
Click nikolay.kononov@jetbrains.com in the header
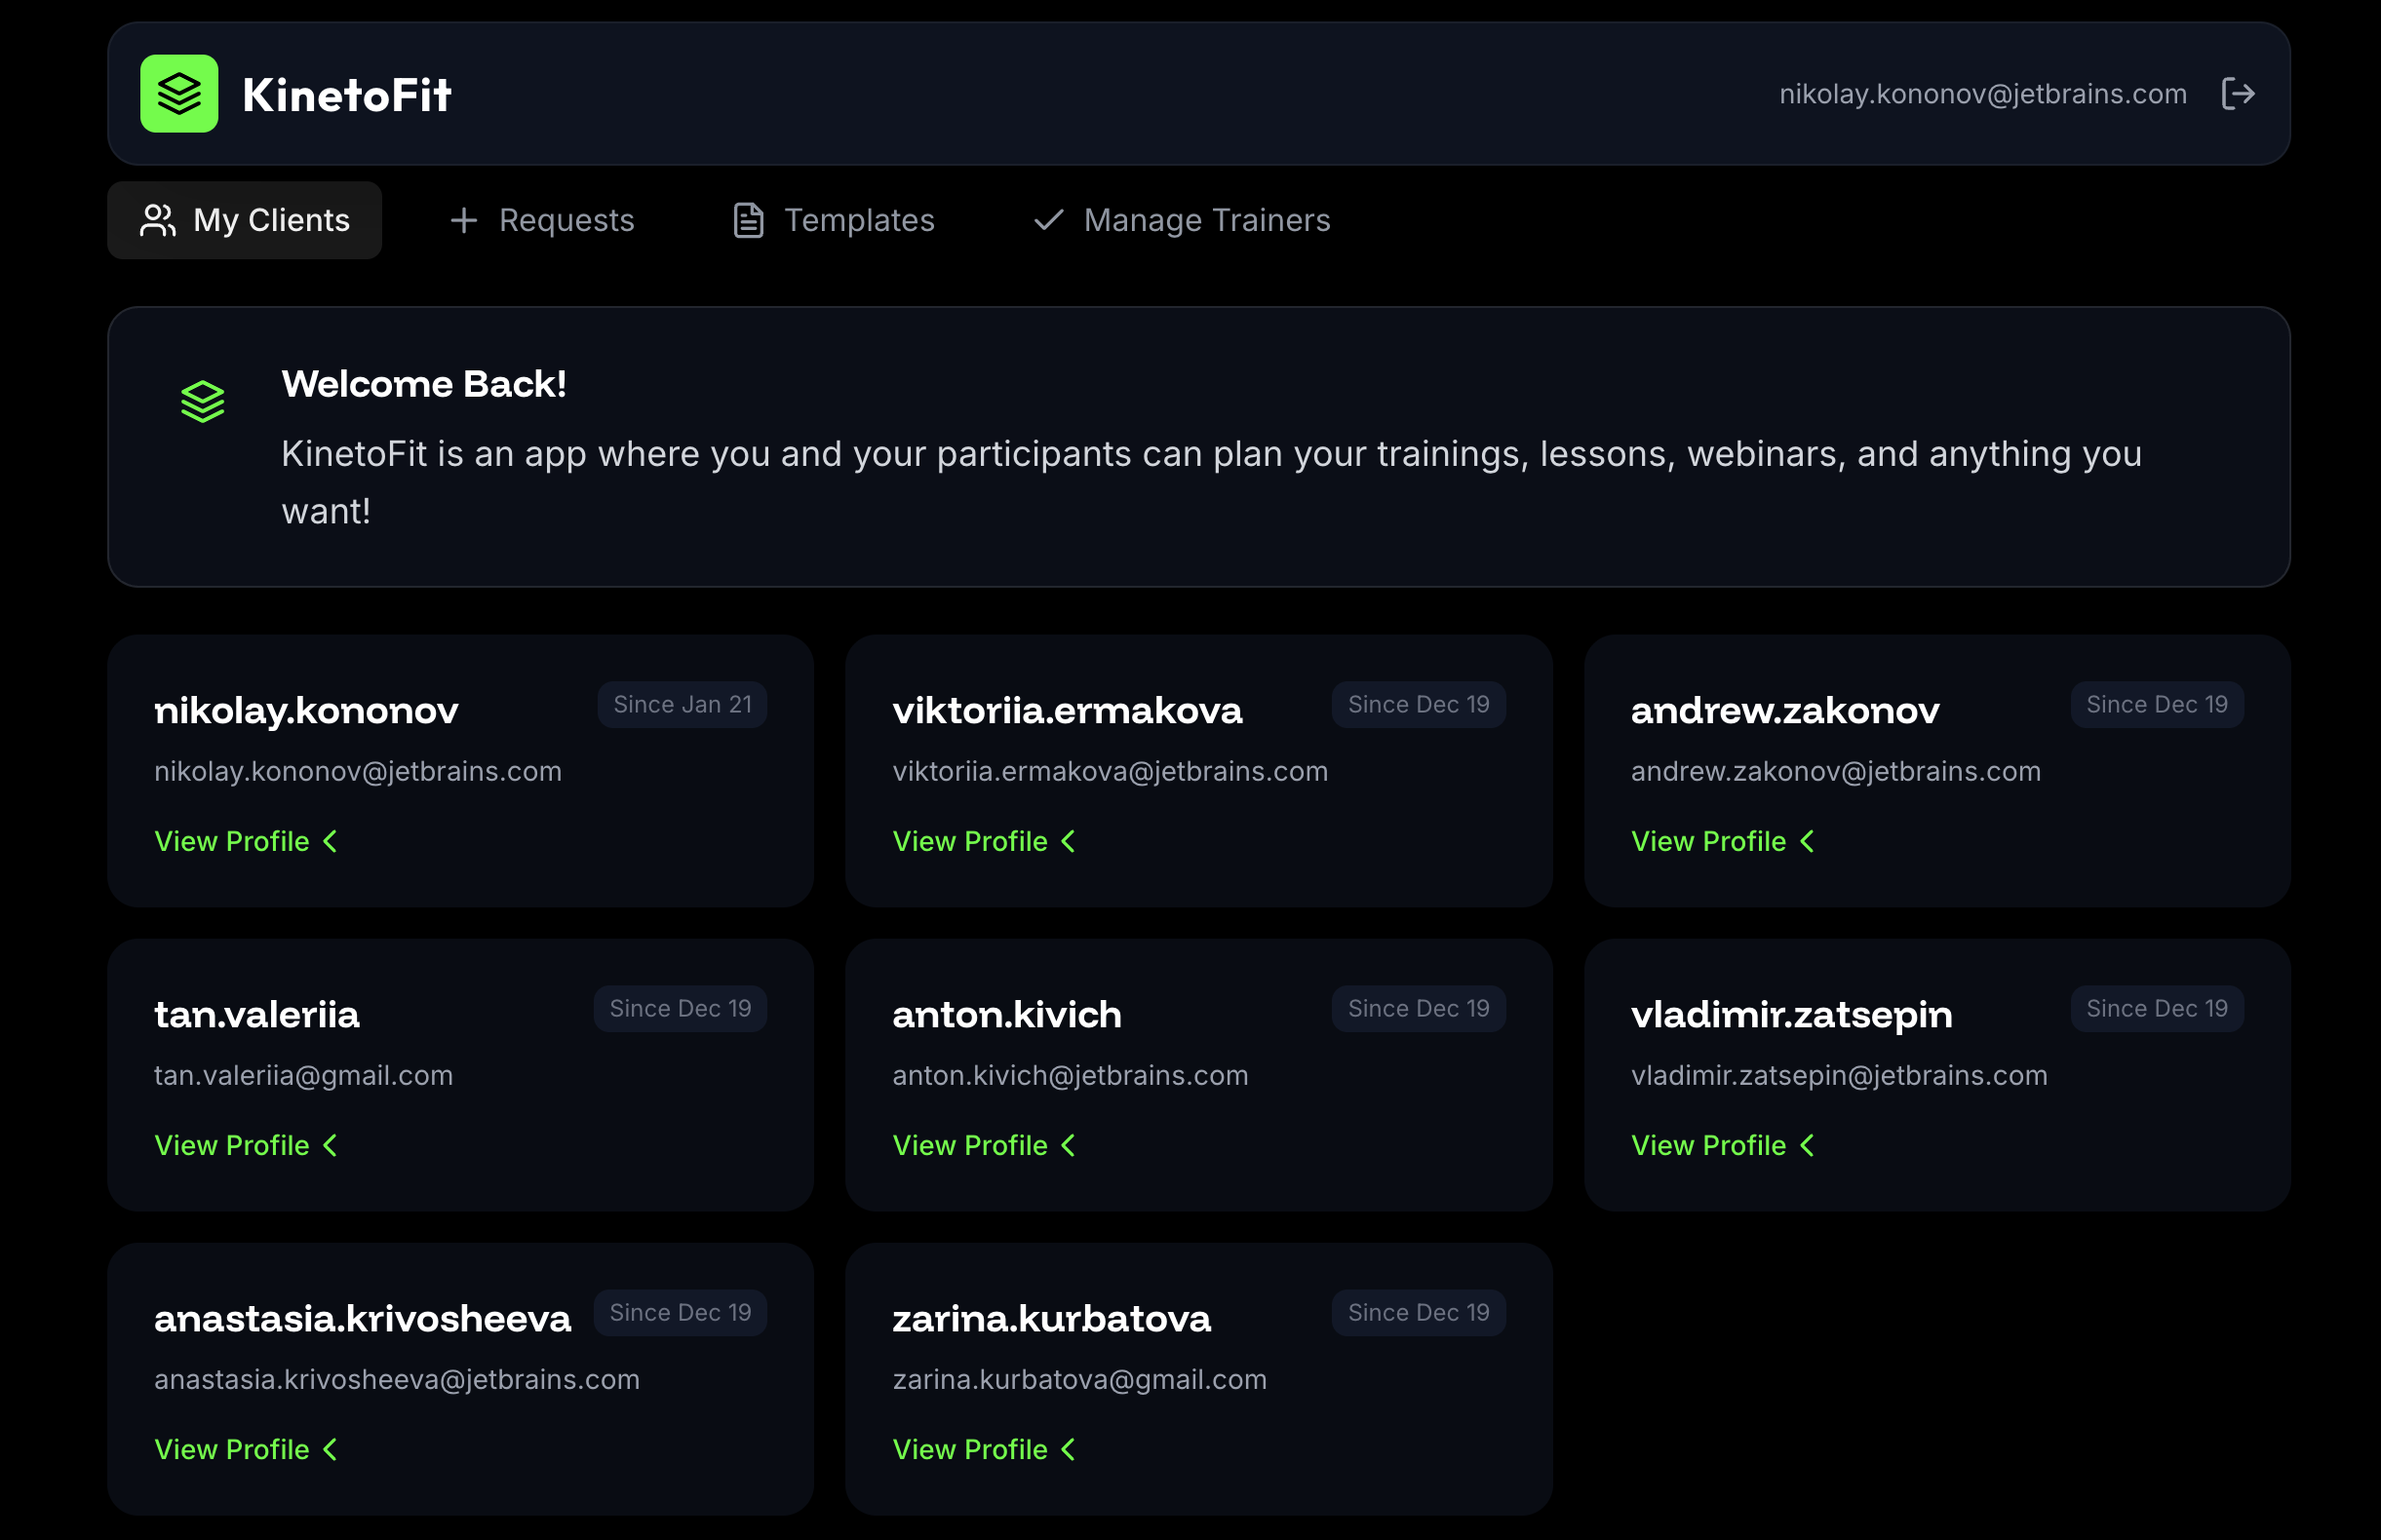1983,93
